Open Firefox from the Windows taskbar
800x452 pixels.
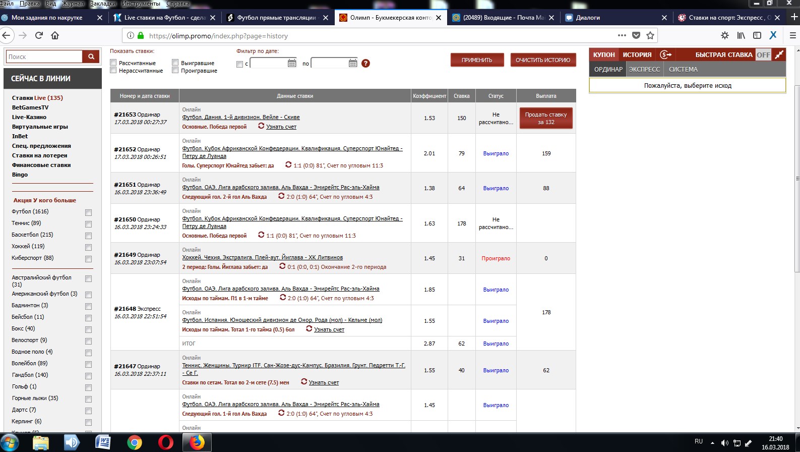tap(197, 442)
